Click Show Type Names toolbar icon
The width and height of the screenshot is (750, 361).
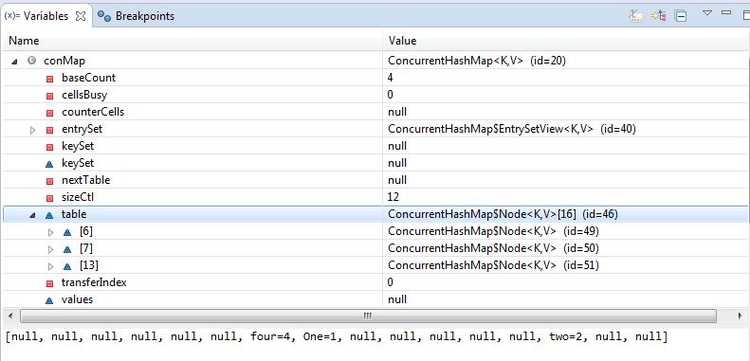click(635, 16)
